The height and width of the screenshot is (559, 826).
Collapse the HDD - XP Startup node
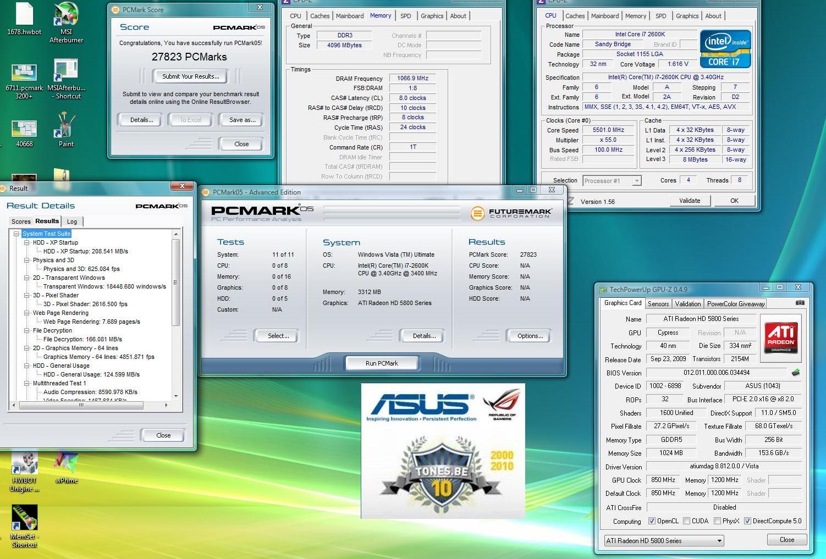point(26,242)
